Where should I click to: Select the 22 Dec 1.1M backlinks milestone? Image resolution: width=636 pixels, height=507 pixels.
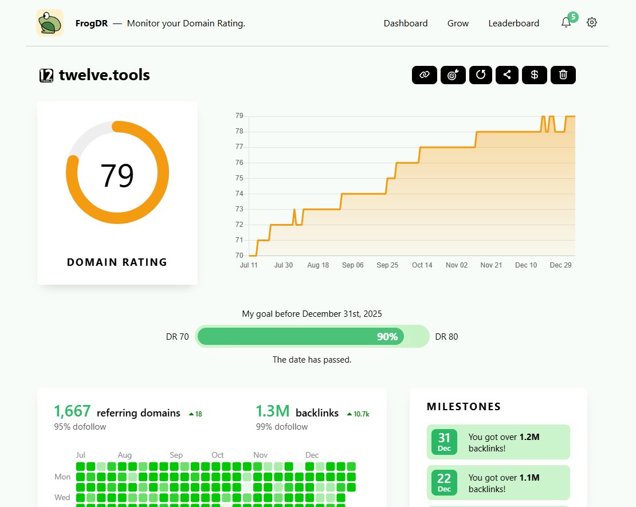pyautogui.click(x=498, y=483)
